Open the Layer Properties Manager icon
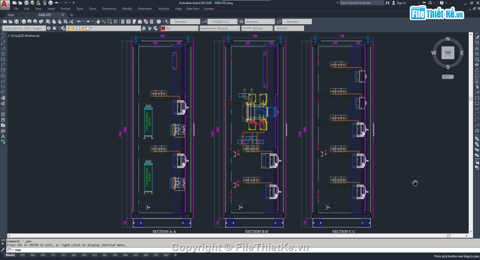Viewport: 480px width, 260px height. (63, 28)
